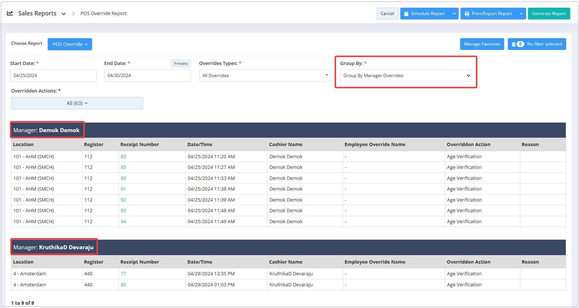Viewport: 579px width, 308px height.
Task: Click the Cancel button
Action: [387, 14]
